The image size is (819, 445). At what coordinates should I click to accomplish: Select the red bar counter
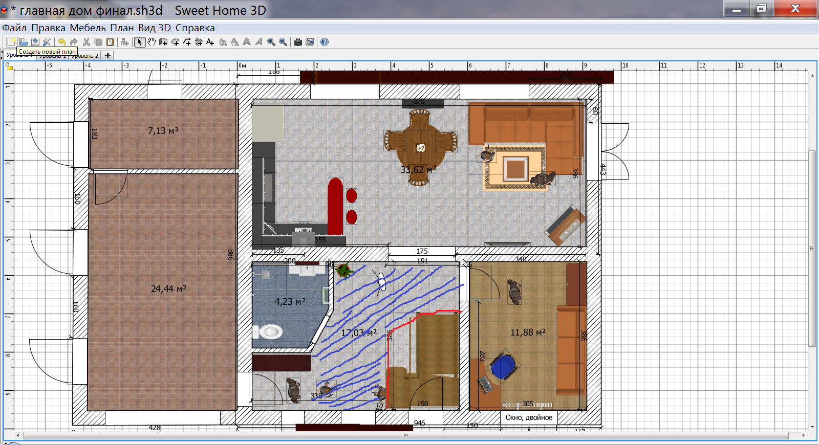point(335,207)
